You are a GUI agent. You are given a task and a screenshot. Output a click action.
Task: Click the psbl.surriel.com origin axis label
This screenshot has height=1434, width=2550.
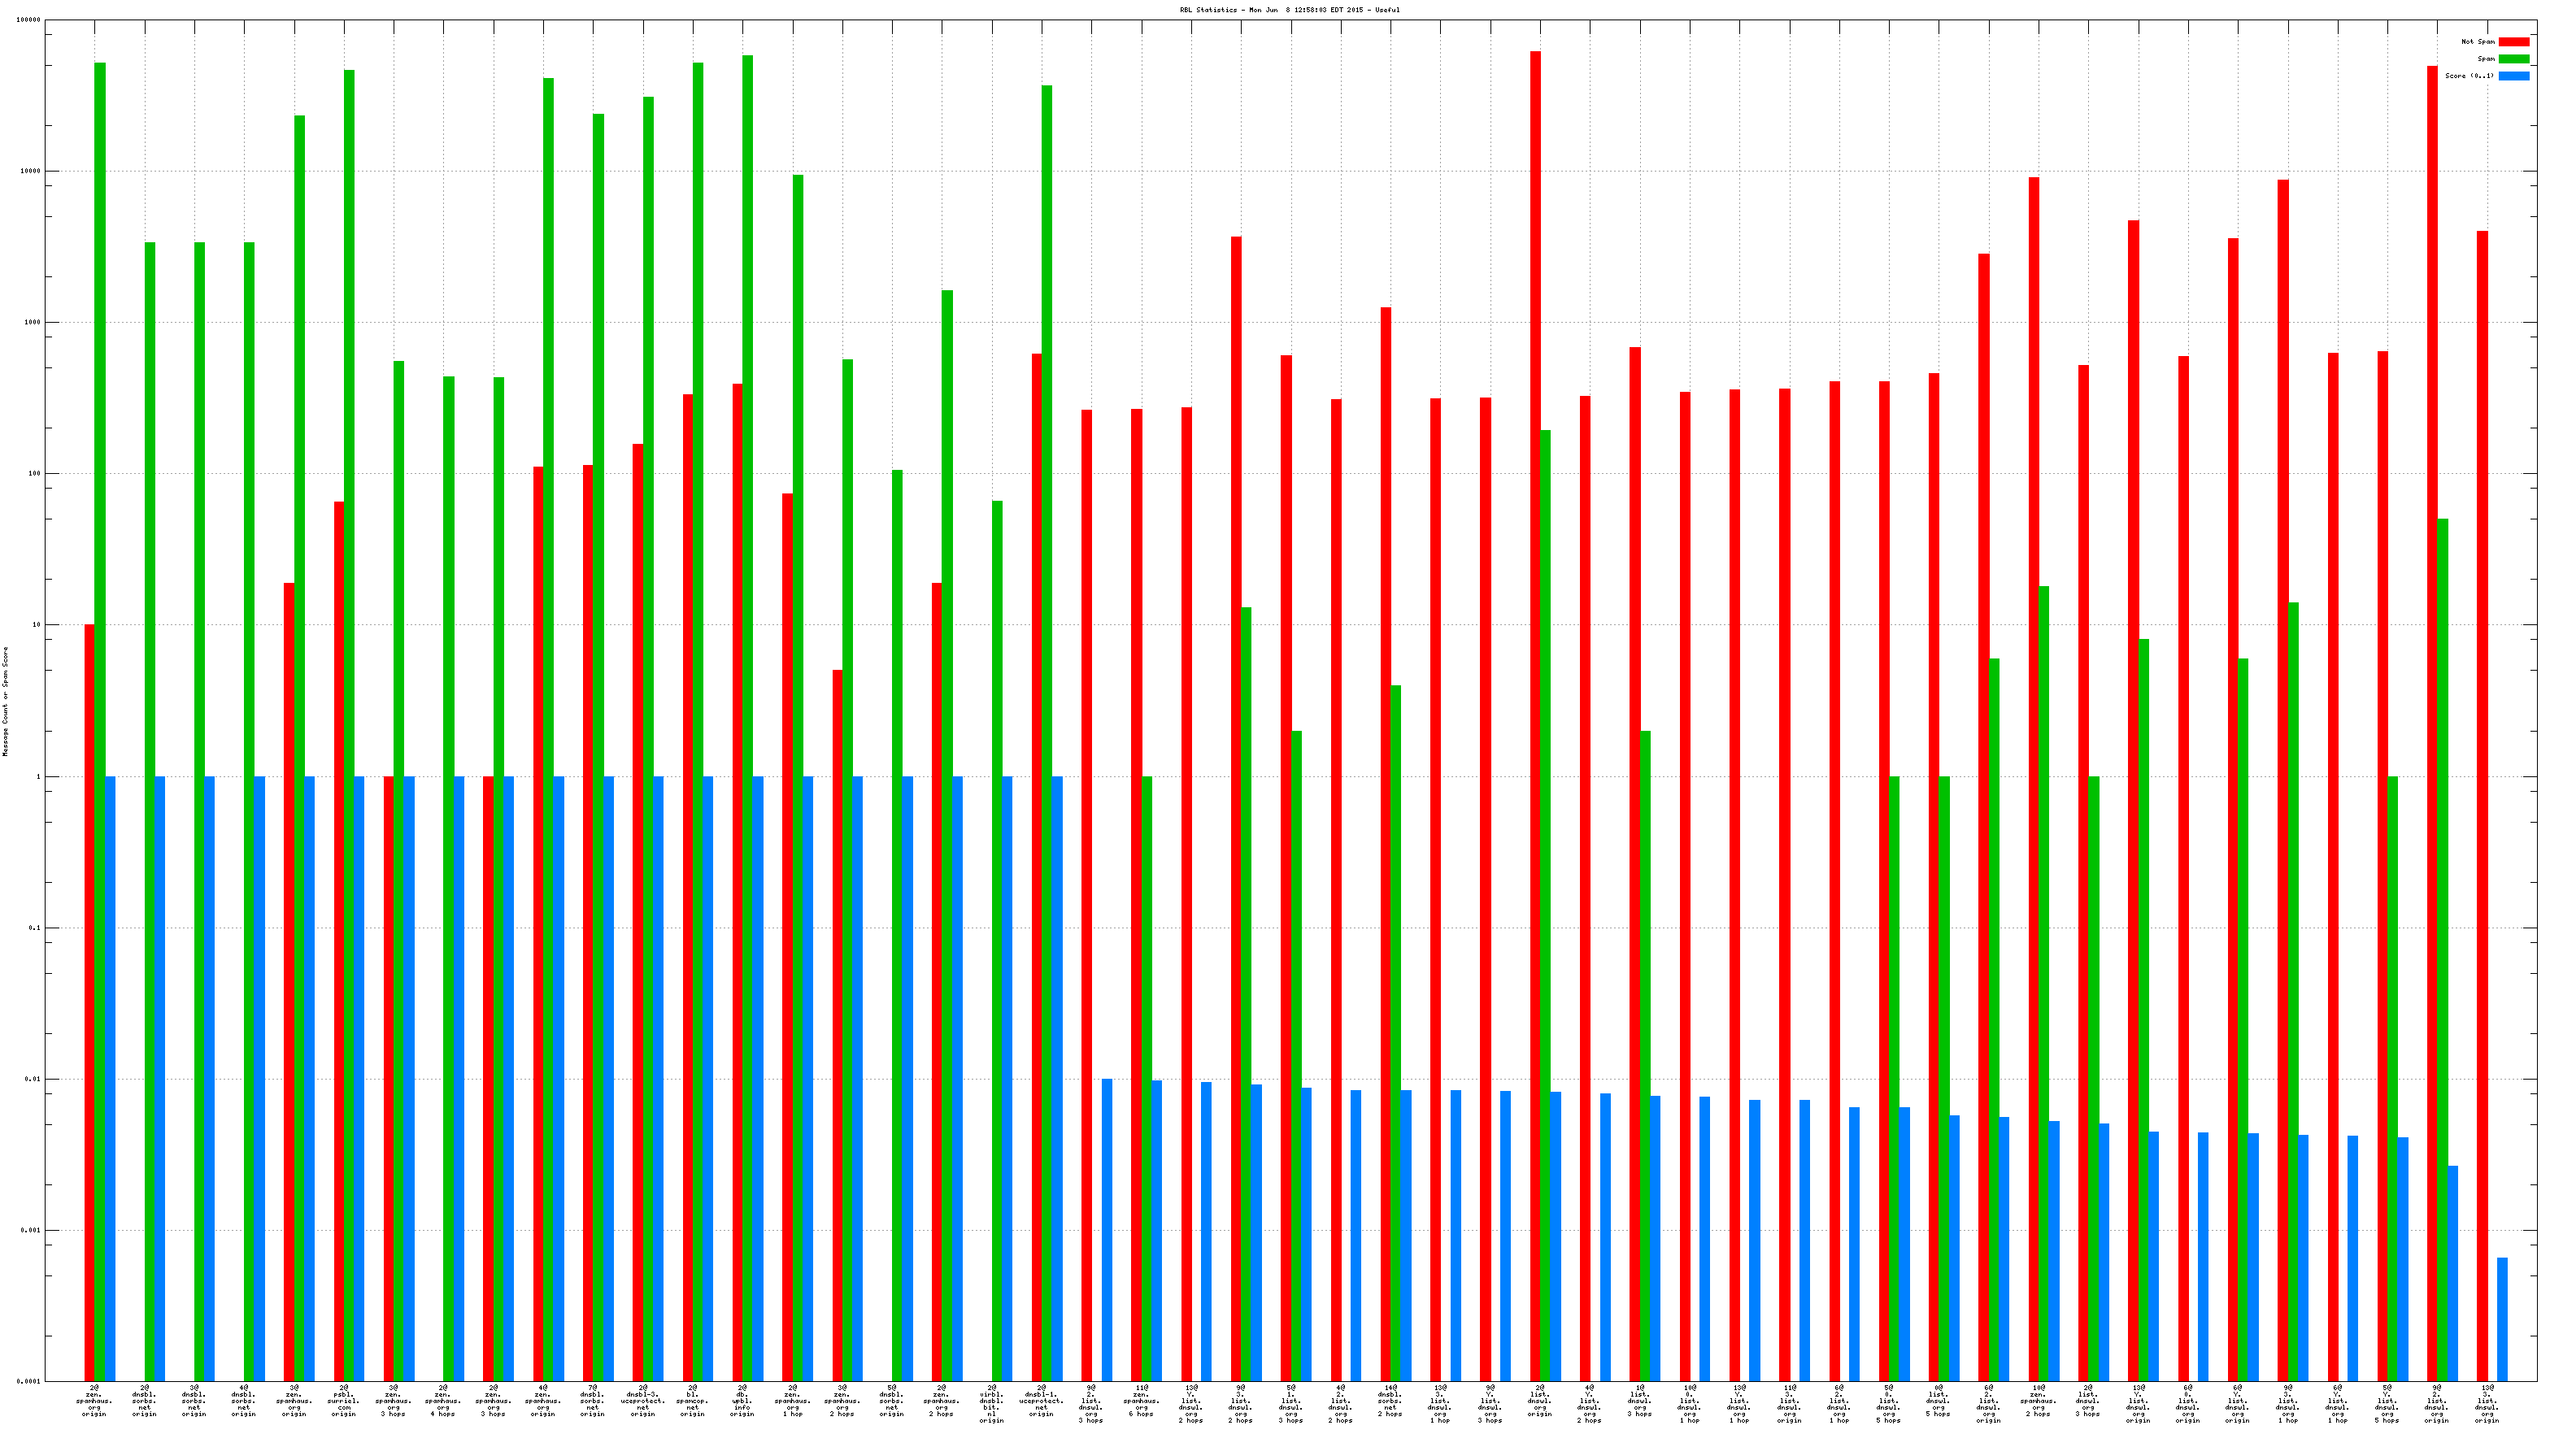click(x=343, y=1401)
